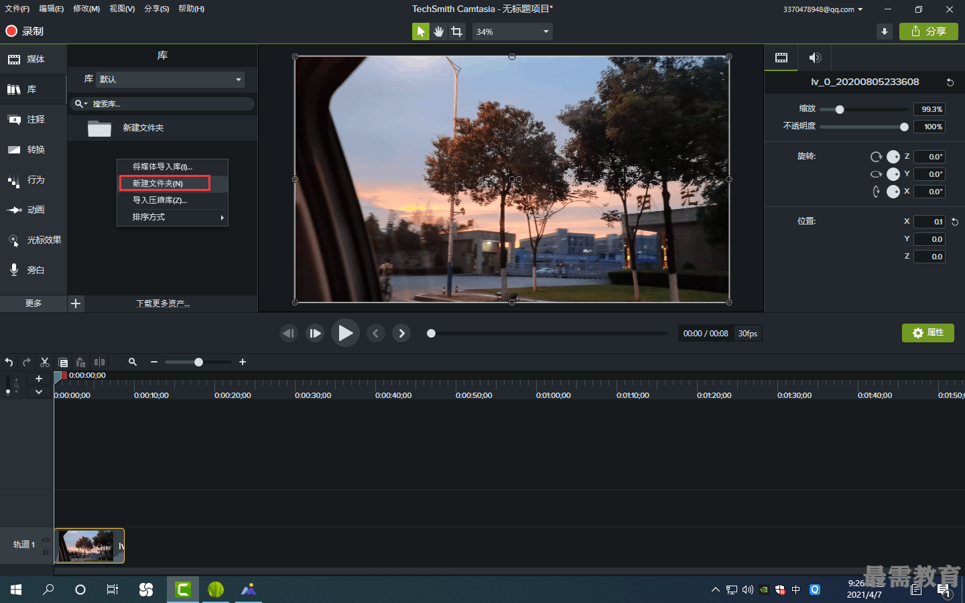Image resolution: width=965 pixels, height=603 pixels.
Task: Select the 新建文件夹 folder in library
Action: click(162, 128)
